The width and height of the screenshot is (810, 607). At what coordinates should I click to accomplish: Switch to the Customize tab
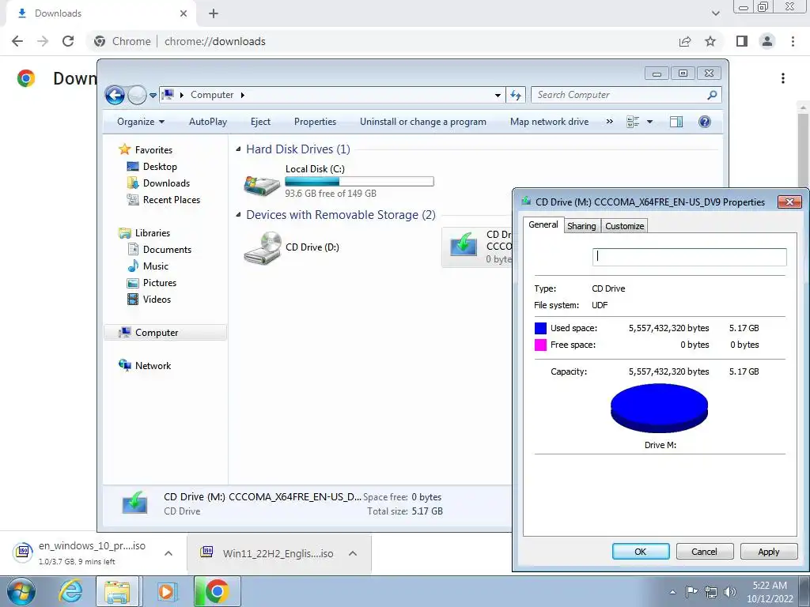[625, 226]
